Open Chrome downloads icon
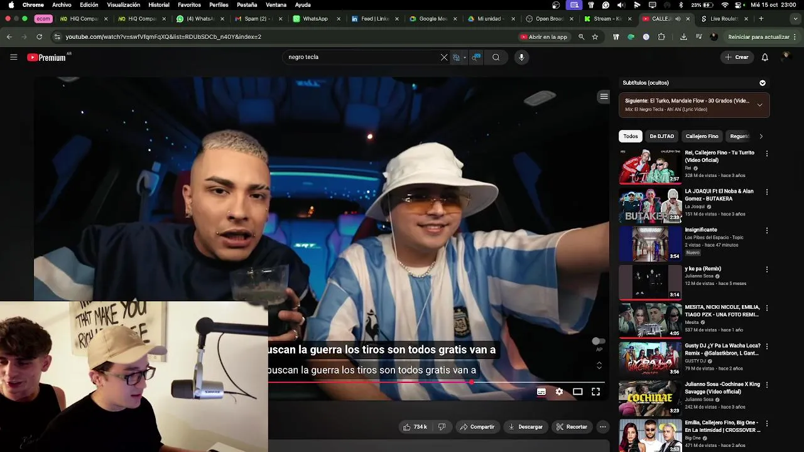The height and width of the screenshot is (452, 804). (x=683, y=37)
